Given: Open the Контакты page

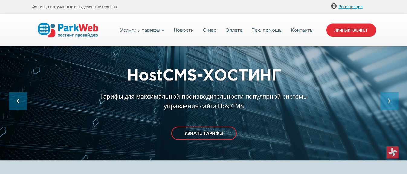Looking at the screenshot, I should pyautogui.click(x=302, y=30).
